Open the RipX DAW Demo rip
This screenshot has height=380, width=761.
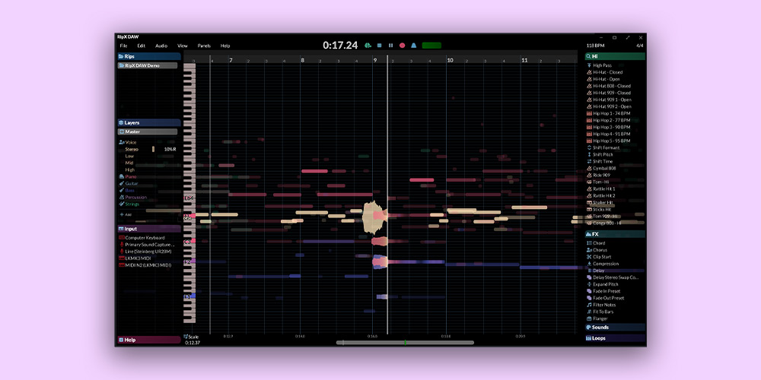(x=147, y=65)
